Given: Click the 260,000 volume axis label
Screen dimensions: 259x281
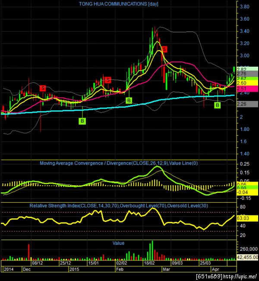Looking at the screenshot, I should (x=249, y=249).
